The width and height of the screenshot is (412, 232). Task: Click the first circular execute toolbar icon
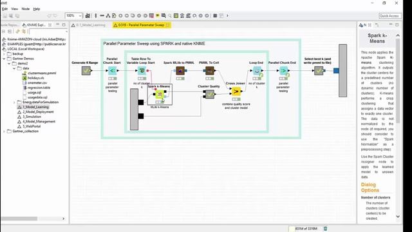[x=120, y=15]
